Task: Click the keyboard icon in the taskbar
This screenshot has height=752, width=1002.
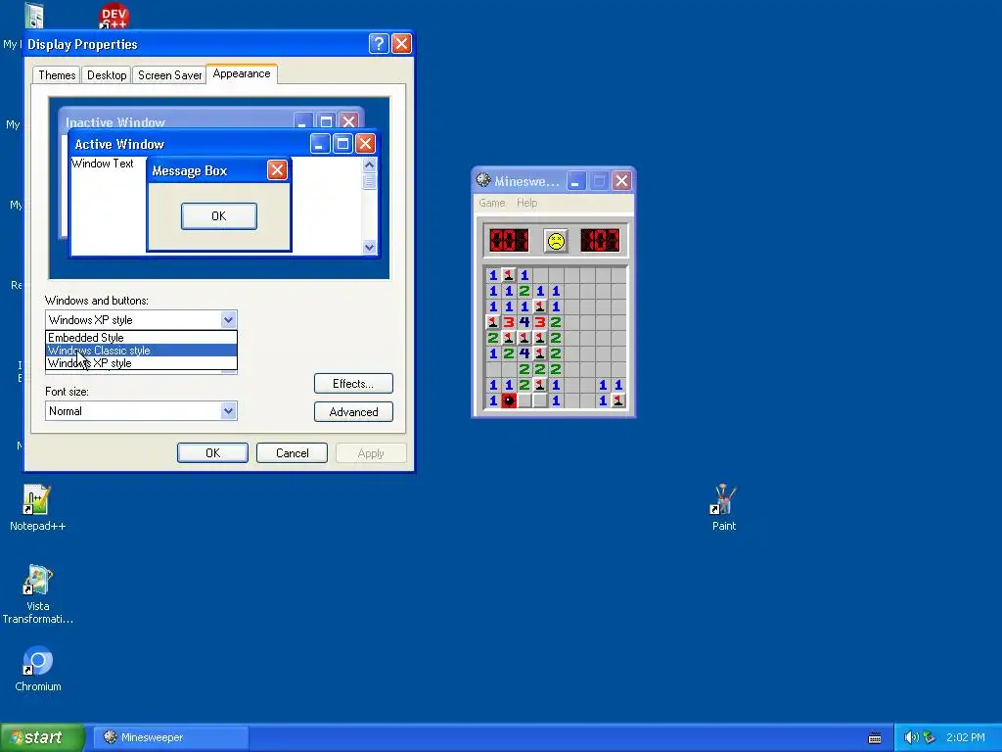Action: pos(875,738)
